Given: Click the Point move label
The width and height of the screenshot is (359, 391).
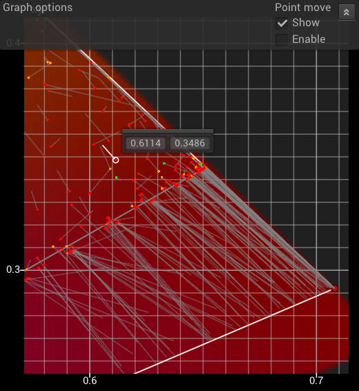Looking at the screenshot, I should (x=302, y=8).
